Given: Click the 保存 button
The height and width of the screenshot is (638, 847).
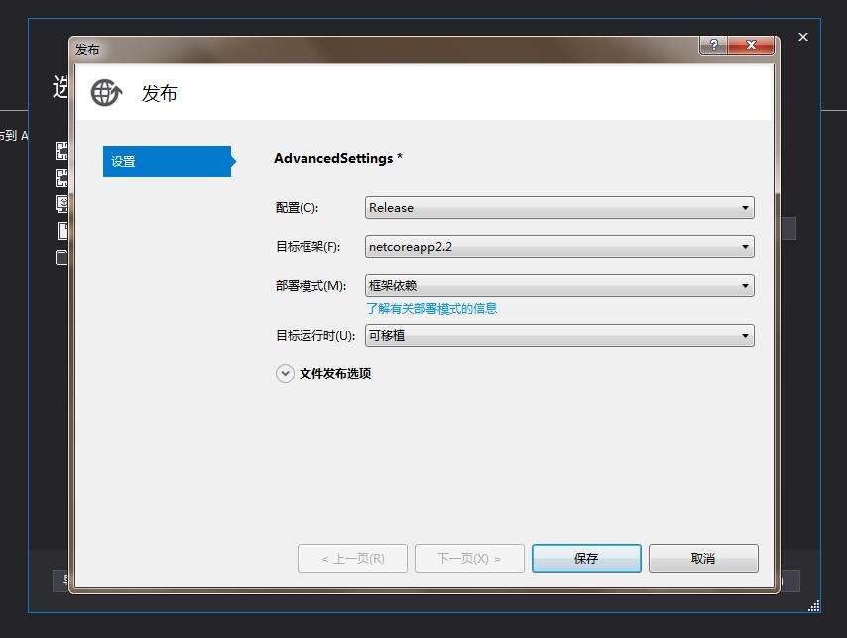Looking at the screenshot, I should 586,558.
